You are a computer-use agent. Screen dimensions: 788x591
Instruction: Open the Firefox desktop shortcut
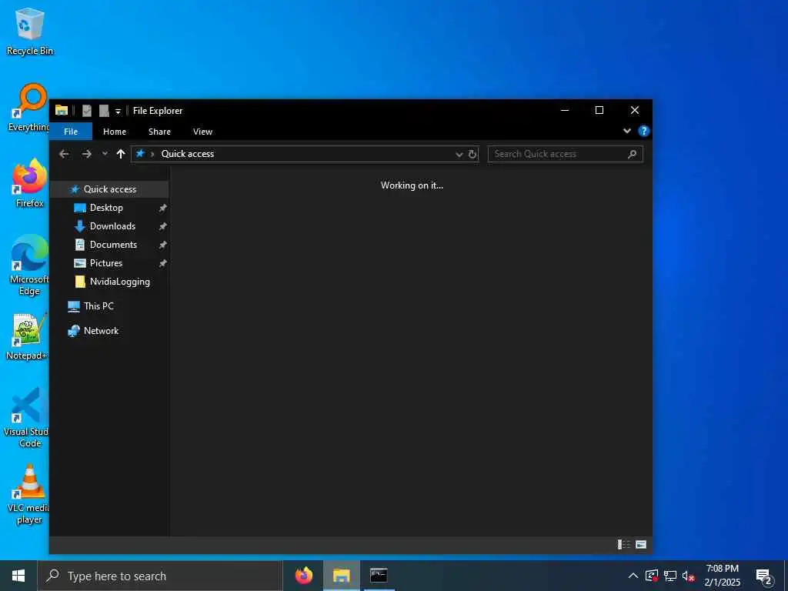click(x=30, y=183)
